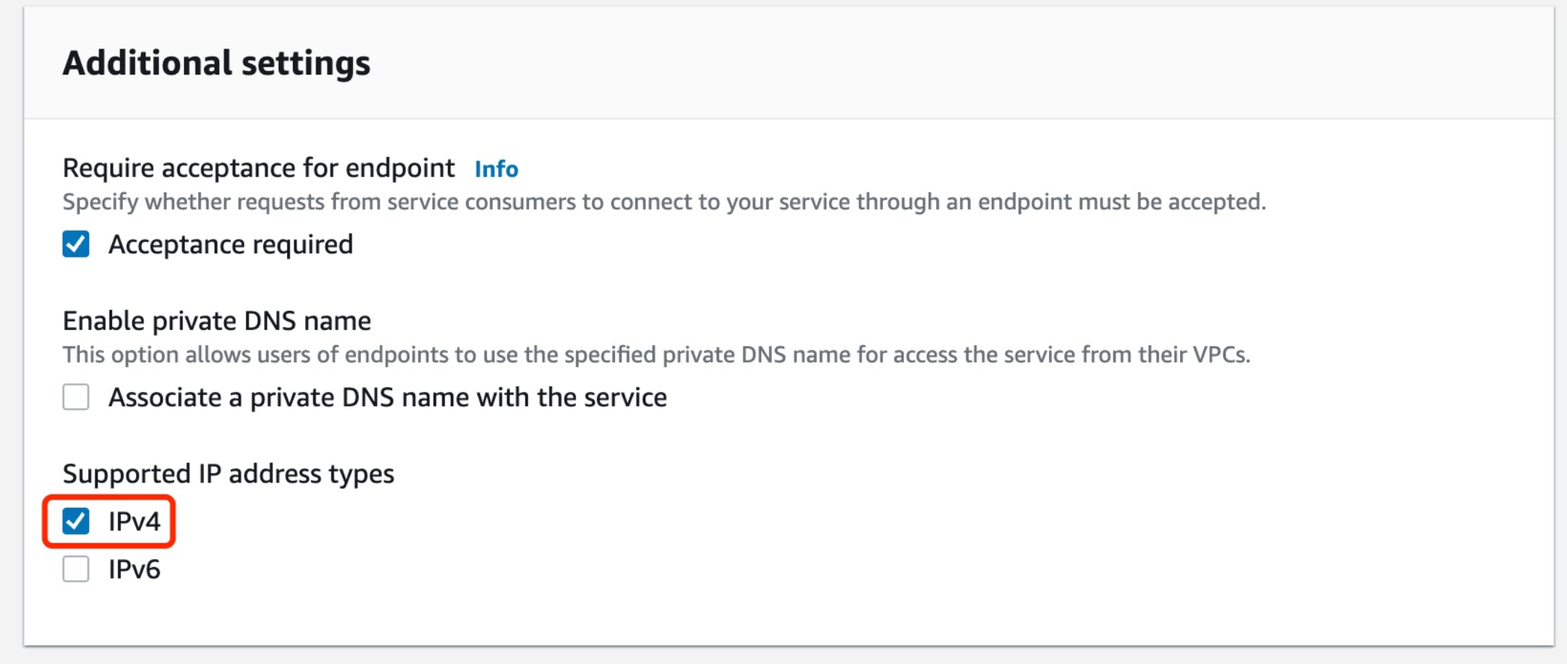Click the IPv4 text label
This screenshot has height=664, width=1567.
click(x=134, y=521)
